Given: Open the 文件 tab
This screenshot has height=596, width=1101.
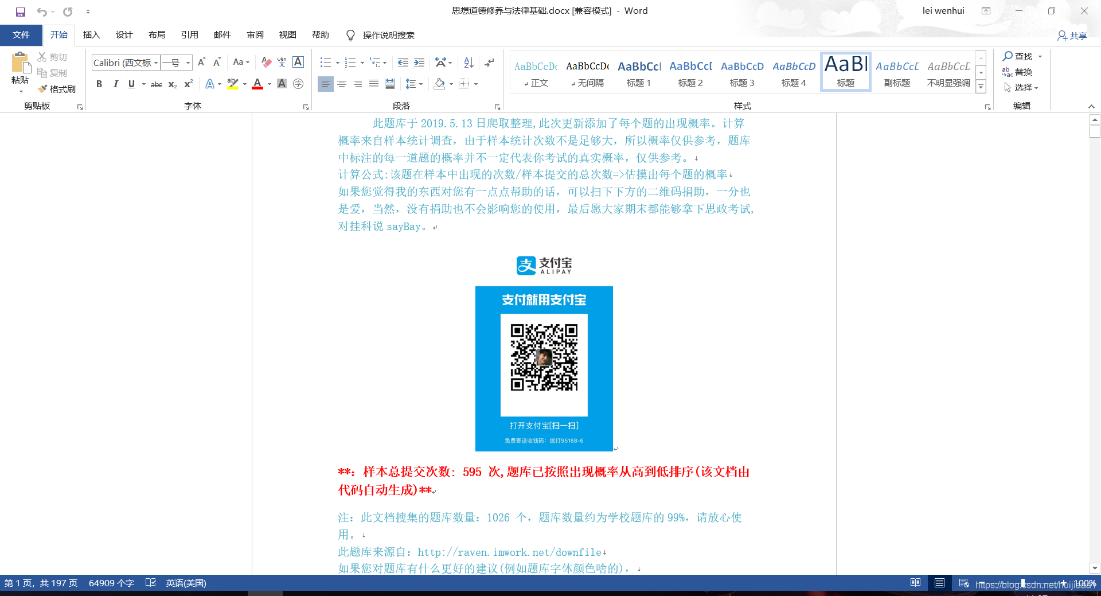Looking at the screenshot, I should coord(21,35).
